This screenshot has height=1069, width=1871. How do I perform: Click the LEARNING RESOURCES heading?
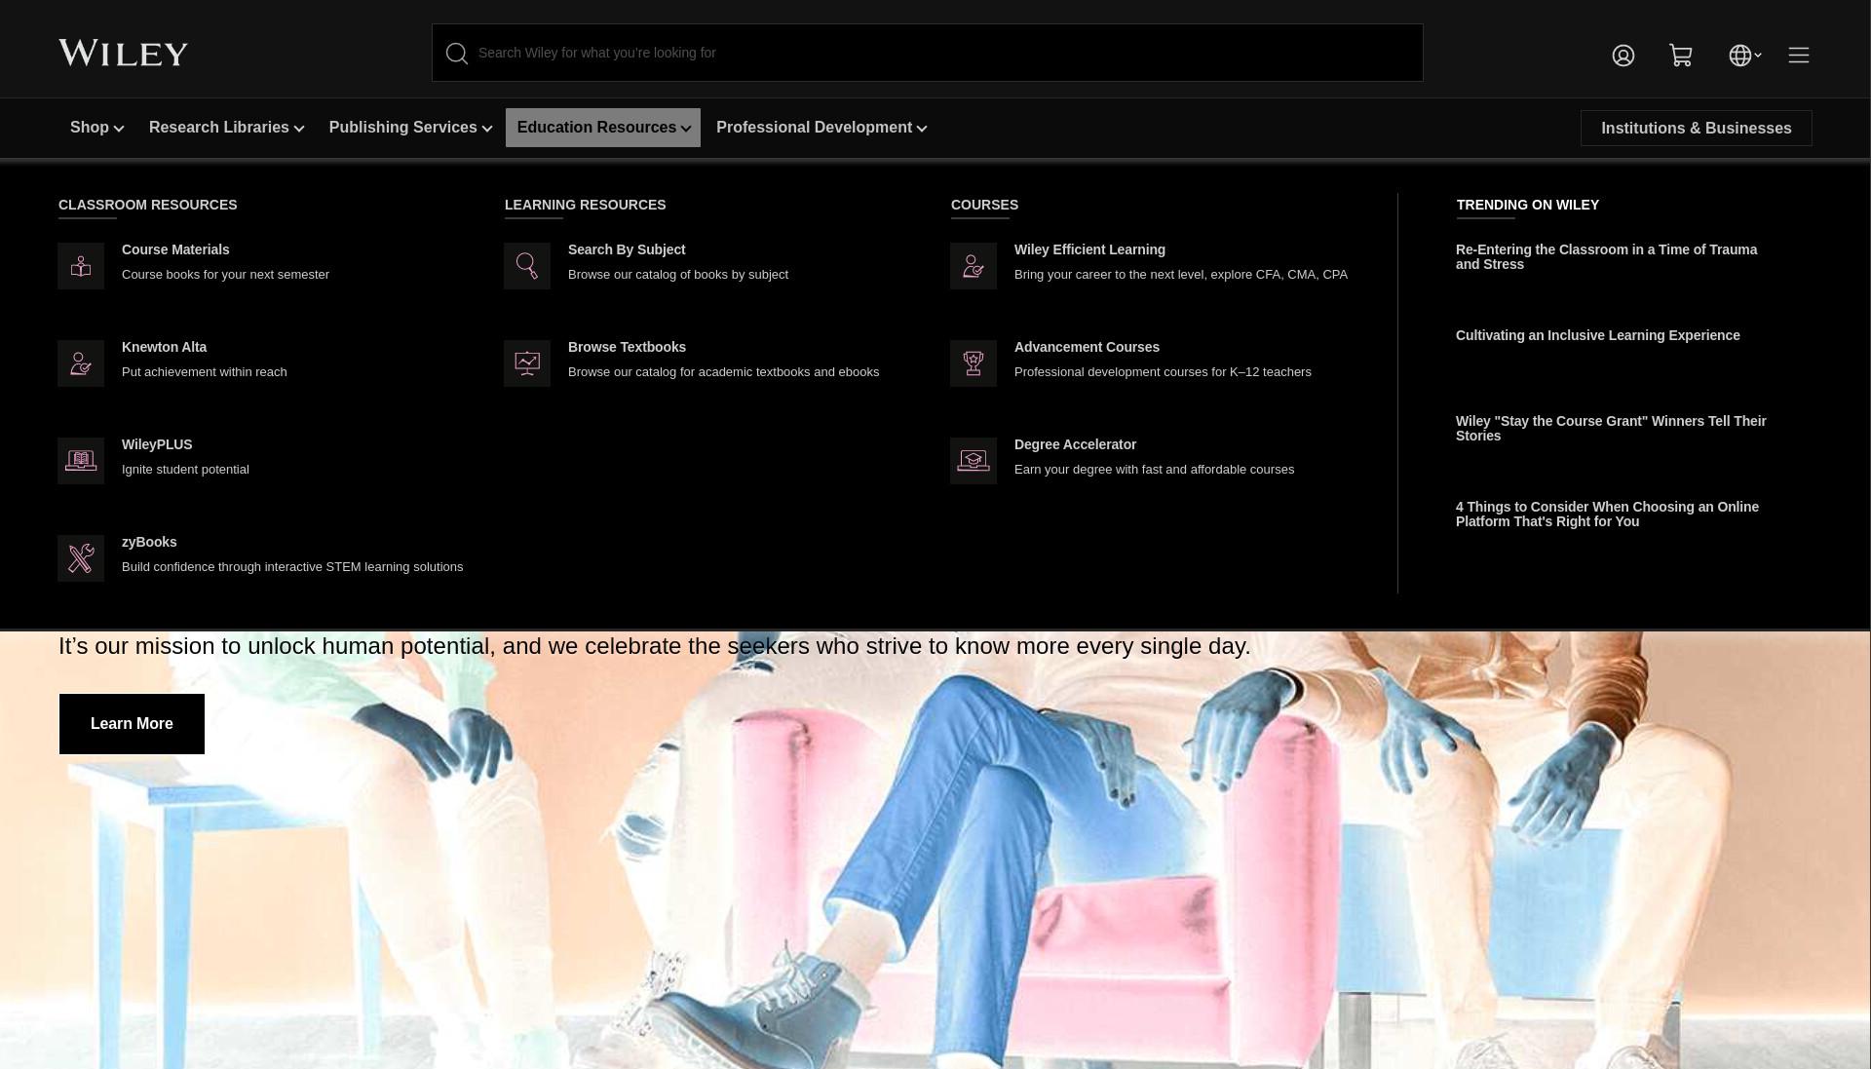tap(585, 205)
